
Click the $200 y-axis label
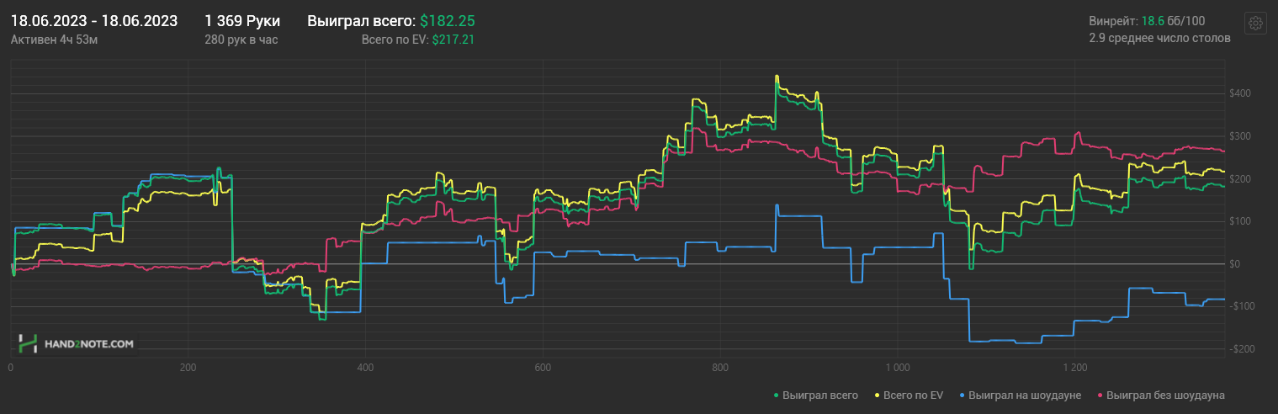click(1239, 178)
